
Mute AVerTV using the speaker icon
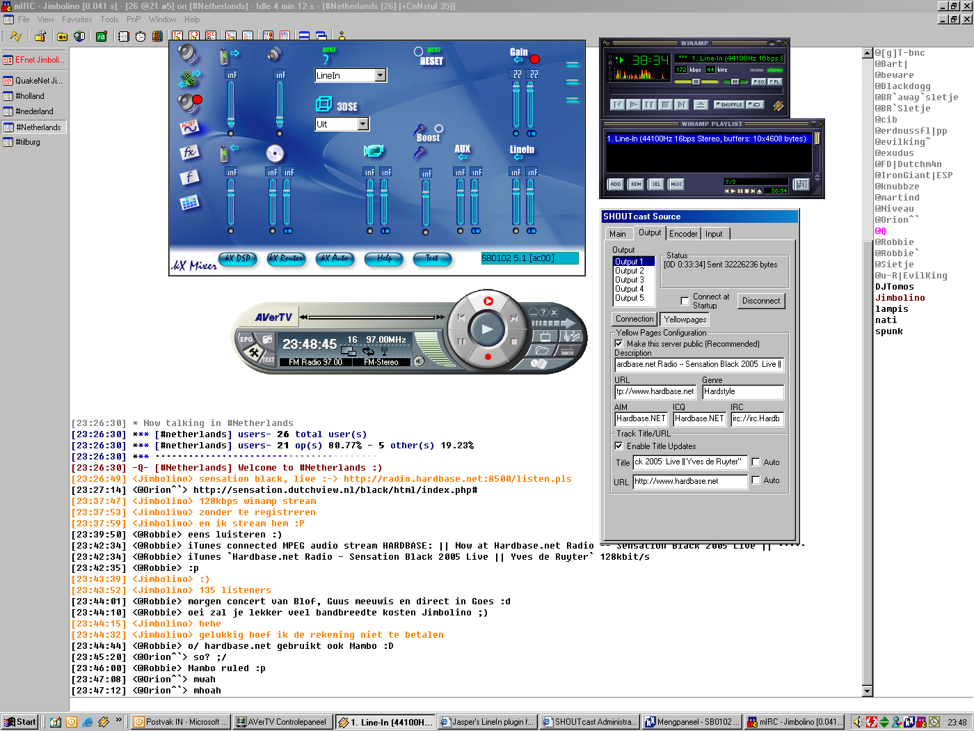(420, 361)
